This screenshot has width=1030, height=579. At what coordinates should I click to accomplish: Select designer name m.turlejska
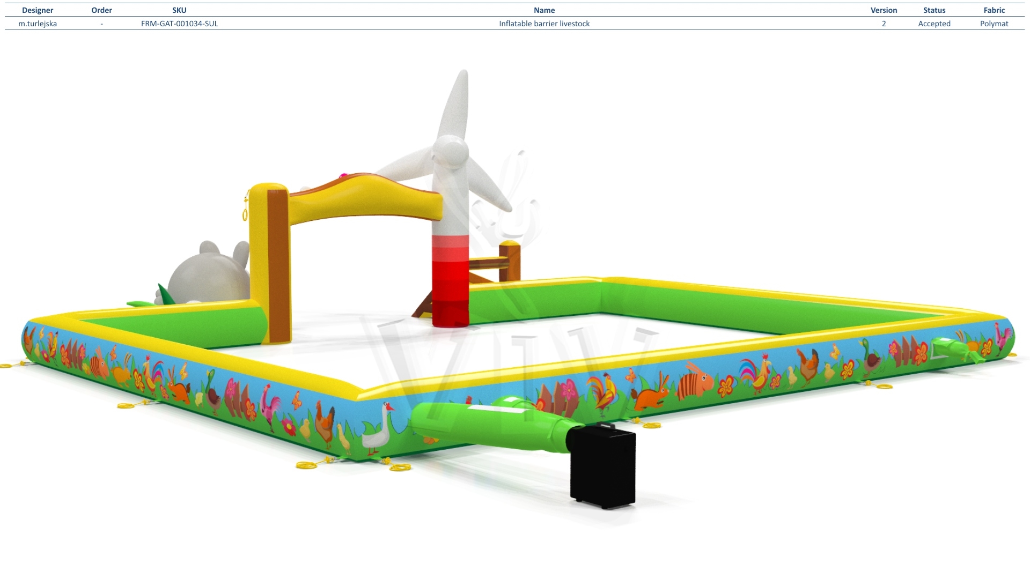coord(38,24)
